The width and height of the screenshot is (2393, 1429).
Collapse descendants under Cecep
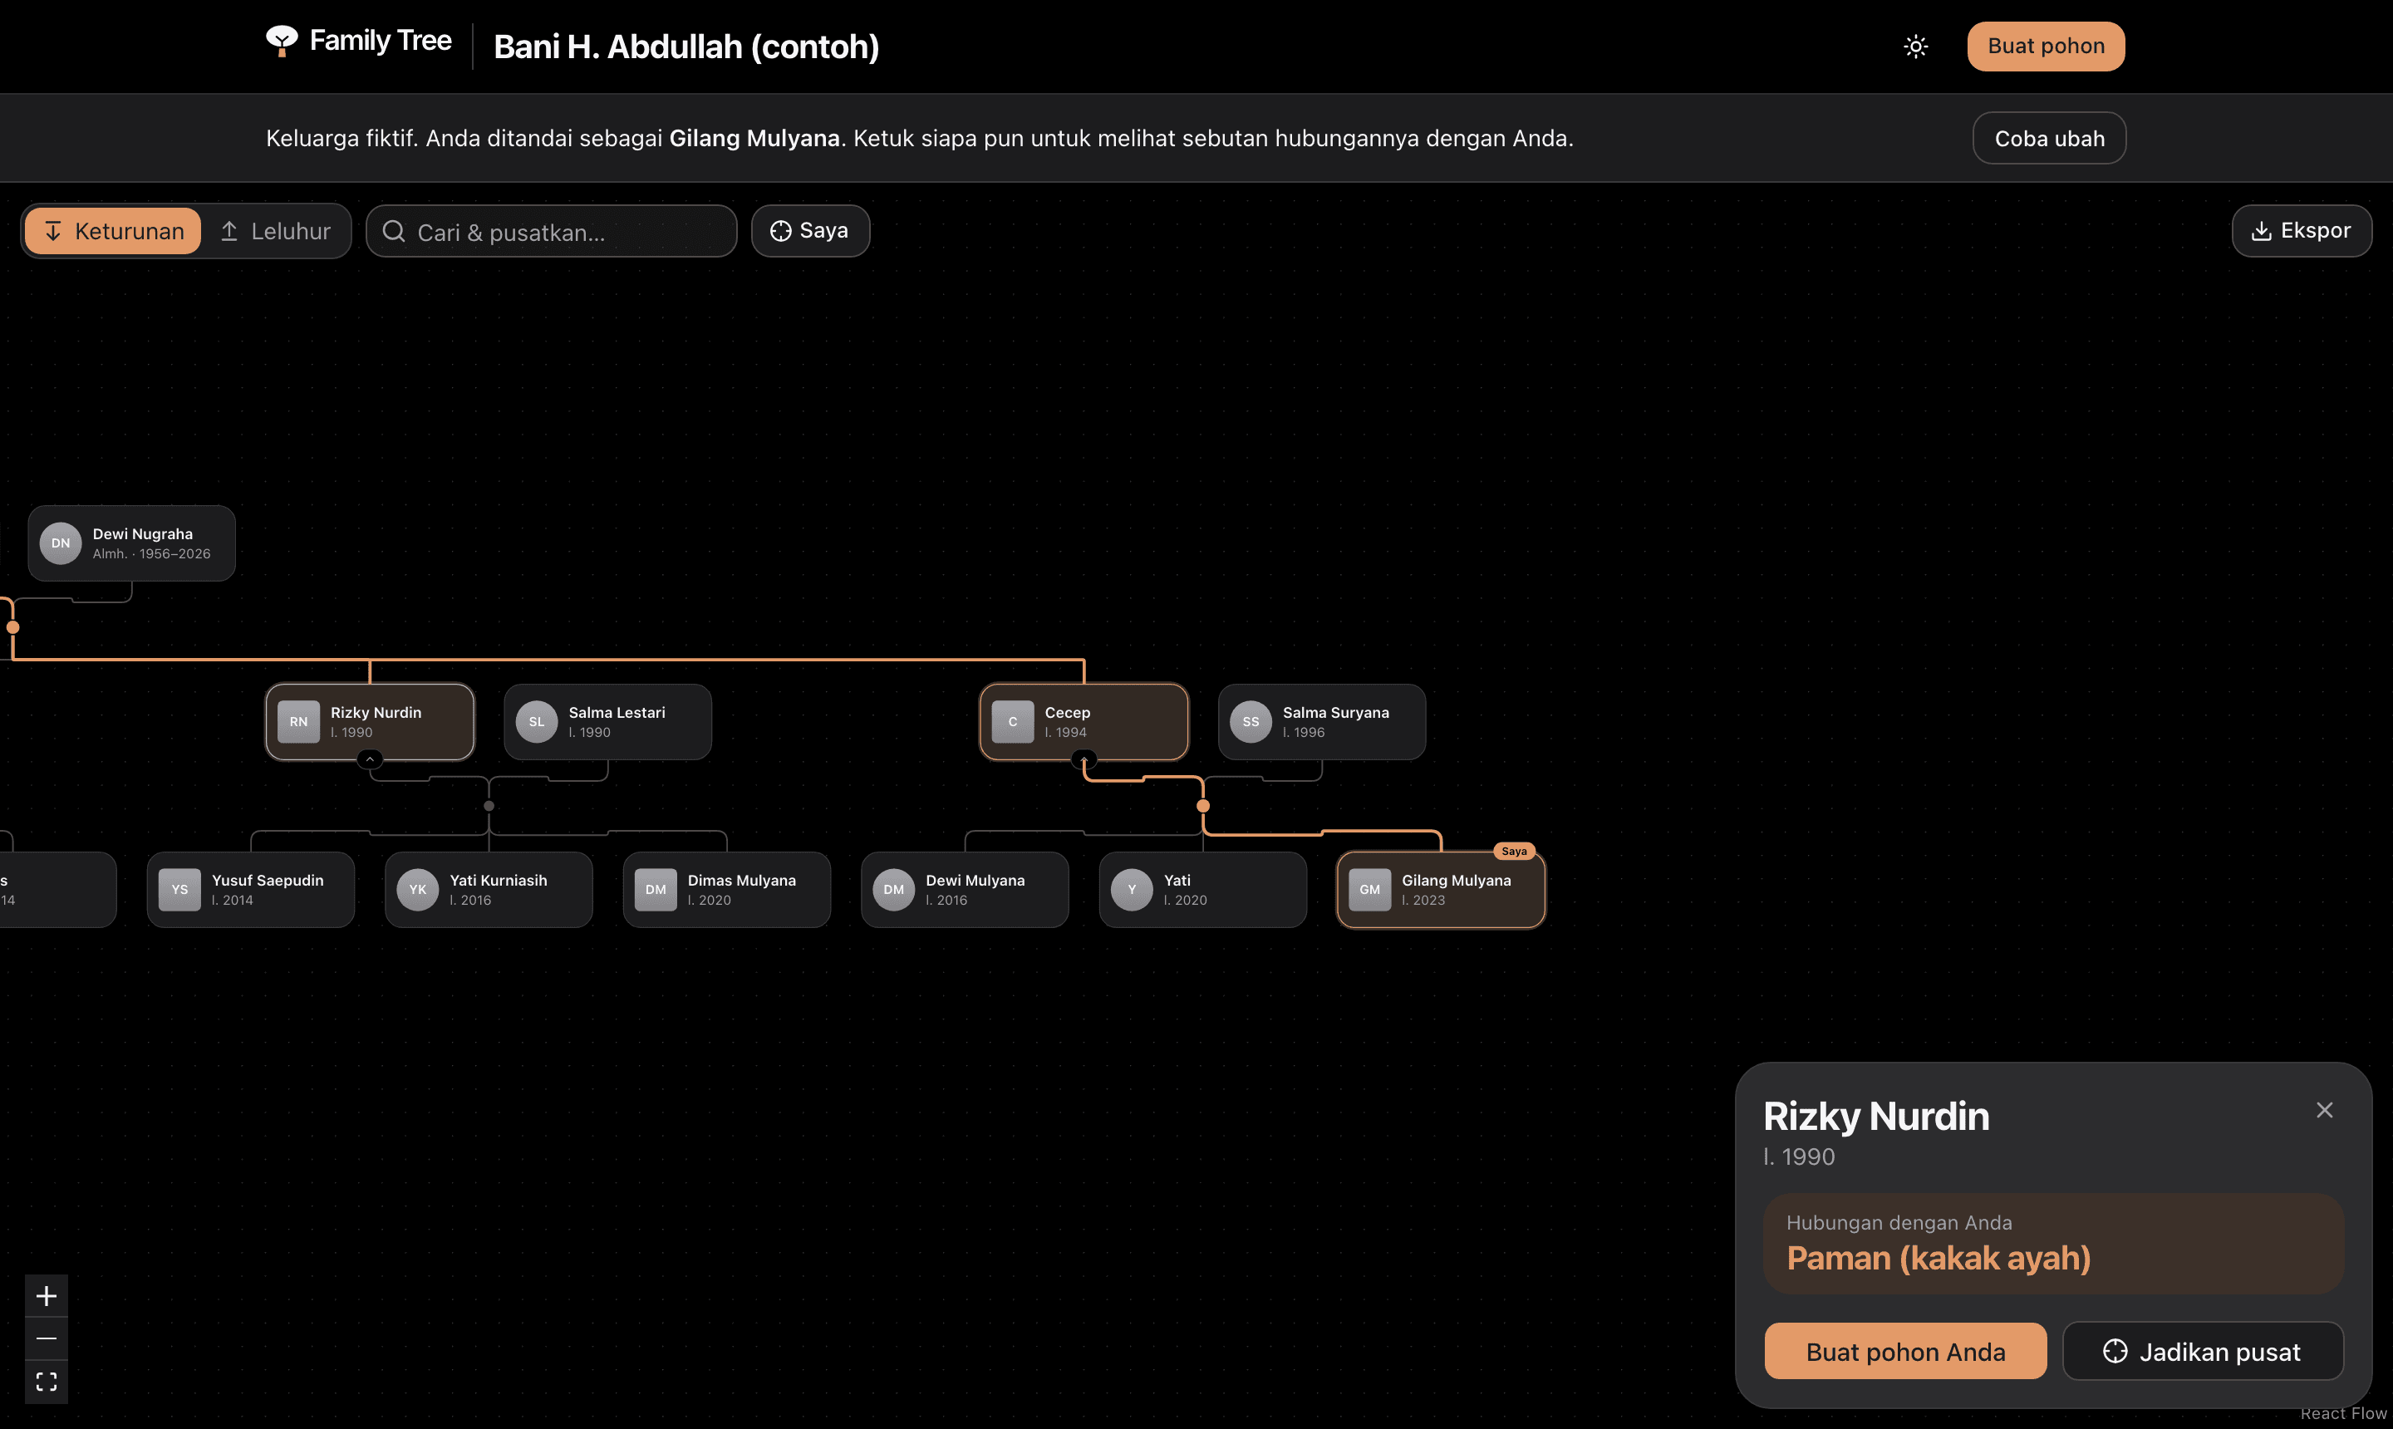coord(1083,759)
